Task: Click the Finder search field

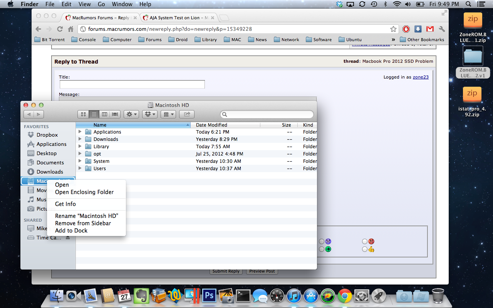Action: 267,114
